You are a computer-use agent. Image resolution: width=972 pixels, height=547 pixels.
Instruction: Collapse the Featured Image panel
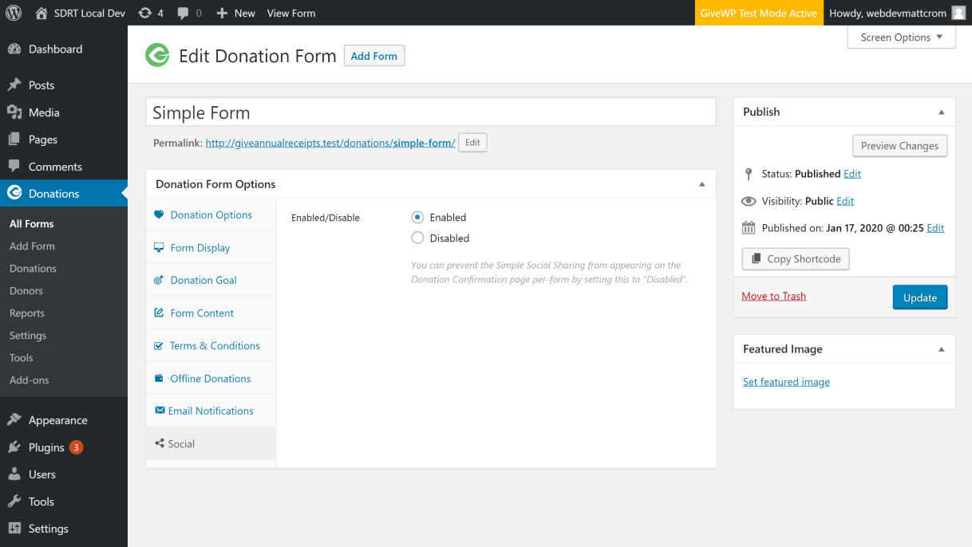(942, 349)
